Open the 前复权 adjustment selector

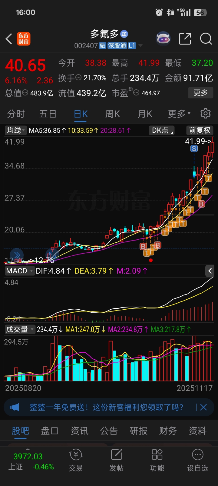(x=200, y=130)
